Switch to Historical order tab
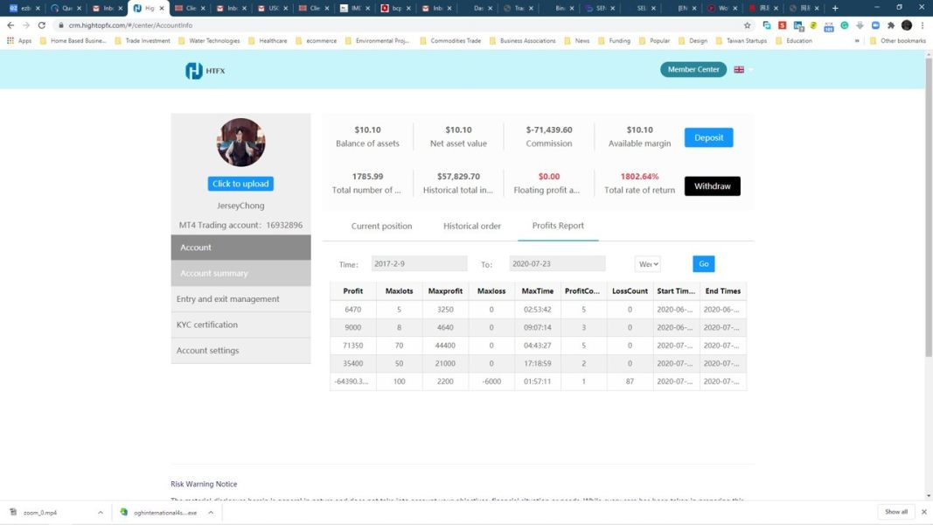The height and width of the screenshot is (525, 933). tap(472, 226)
